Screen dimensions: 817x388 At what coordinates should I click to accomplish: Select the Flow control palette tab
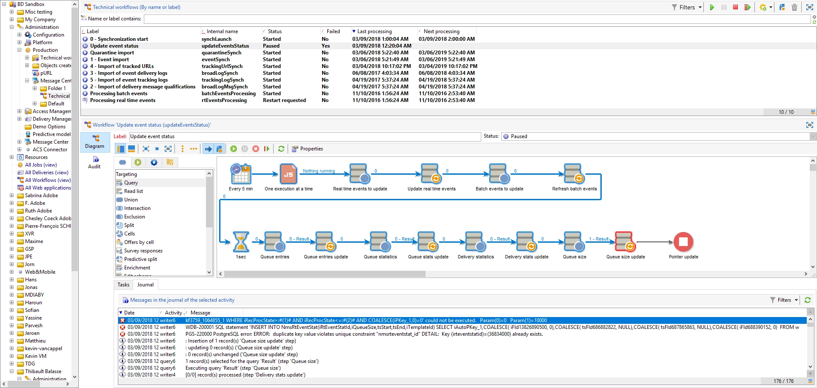(138, 162)
